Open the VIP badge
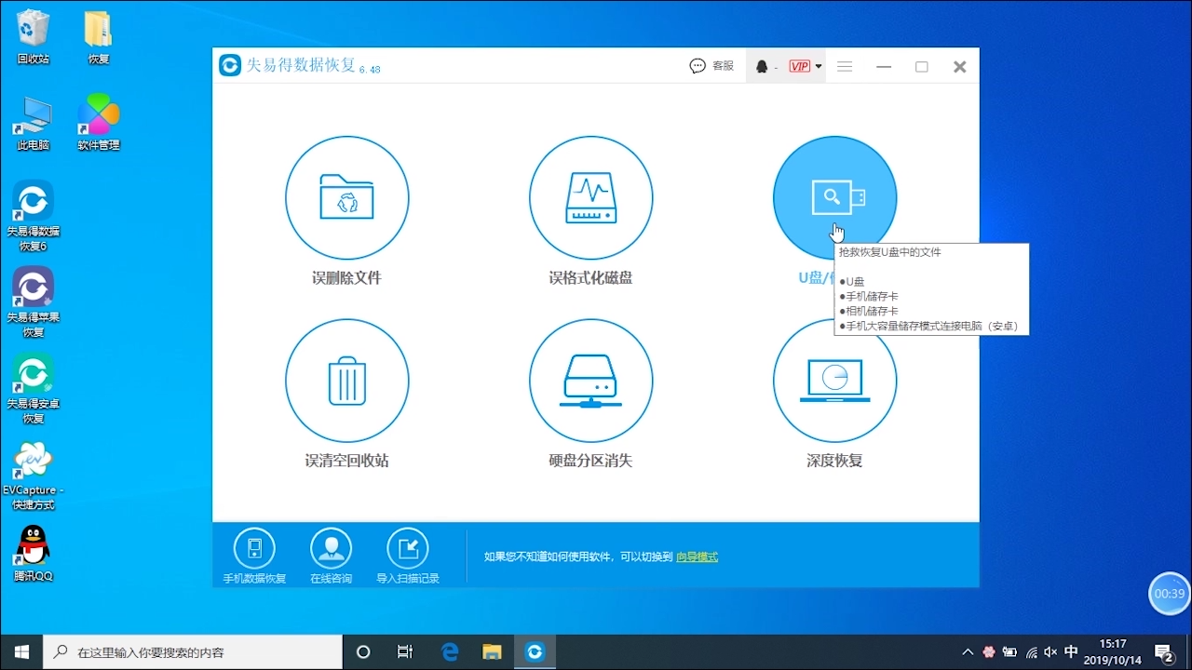The image size is (1192, 670). tap(799, 66)
